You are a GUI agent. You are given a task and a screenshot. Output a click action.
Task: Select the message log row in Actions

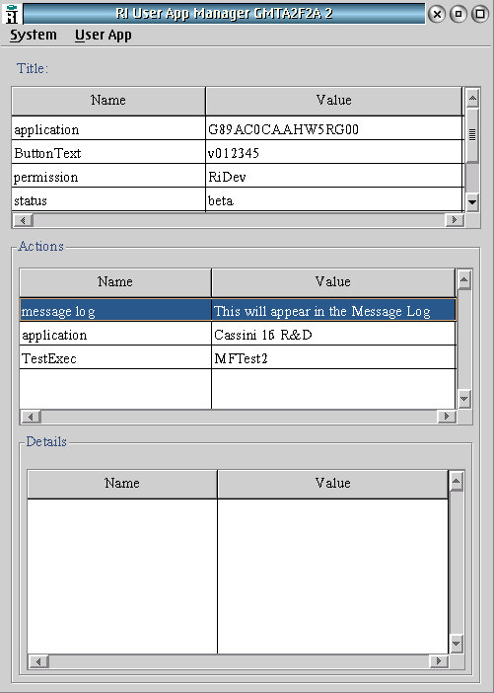pyautogui.click(x=238, y=311)
